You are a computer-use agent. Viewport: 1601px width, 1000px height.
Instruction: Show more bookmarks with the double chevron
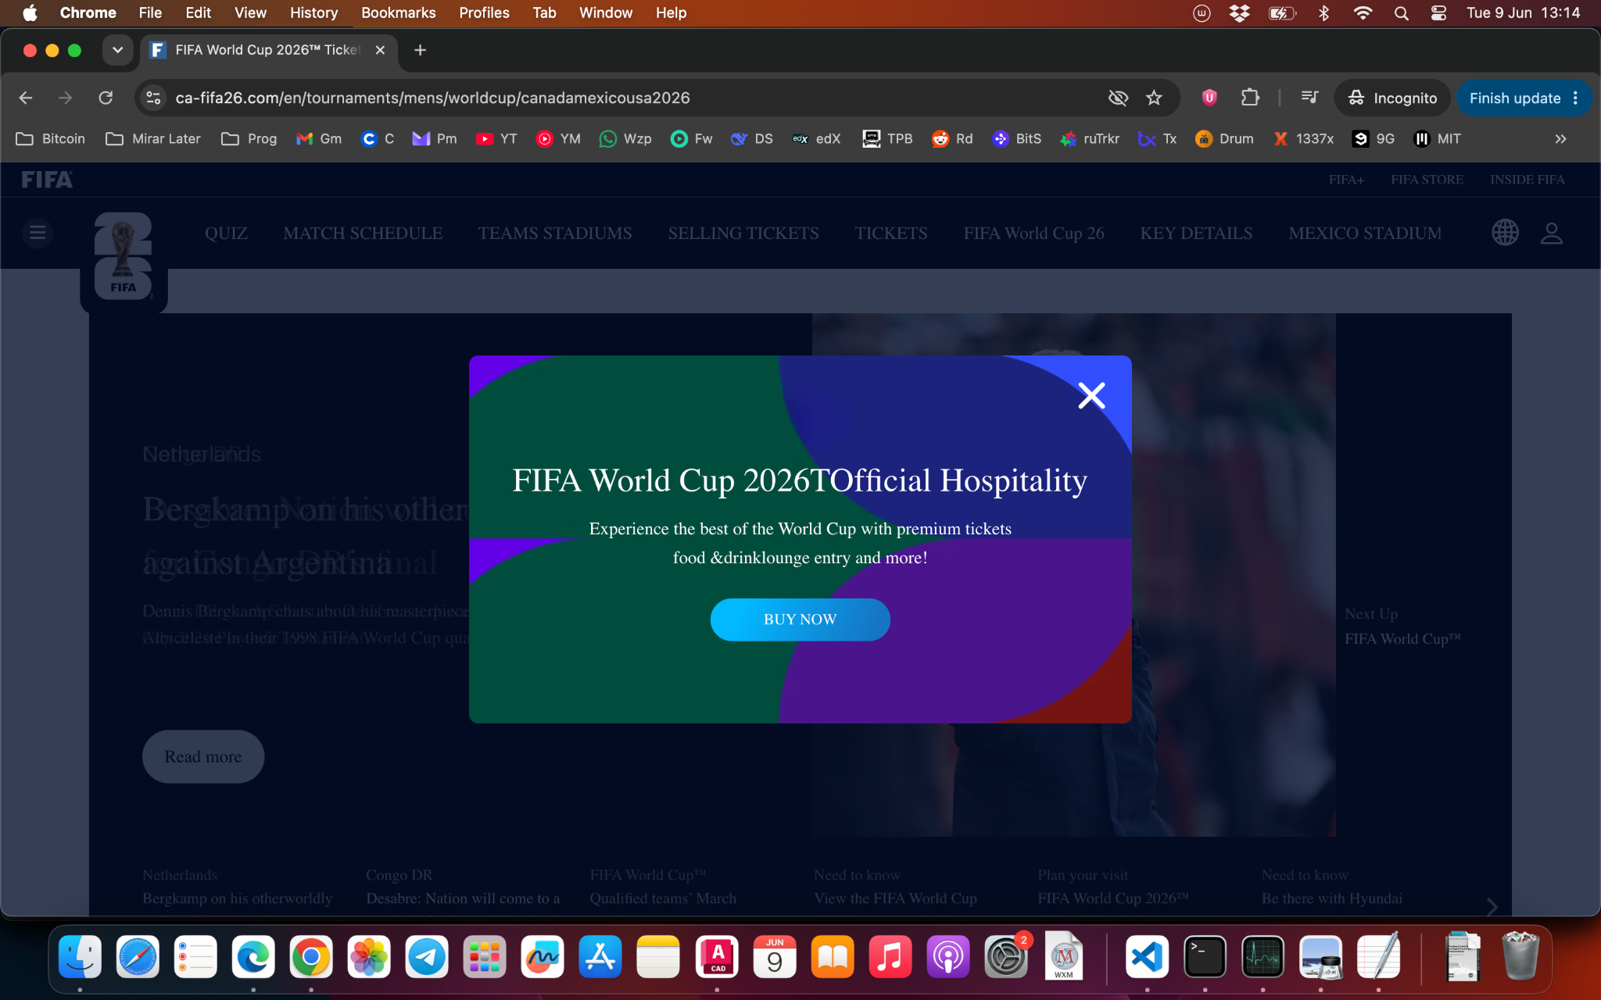[1560, 139]
